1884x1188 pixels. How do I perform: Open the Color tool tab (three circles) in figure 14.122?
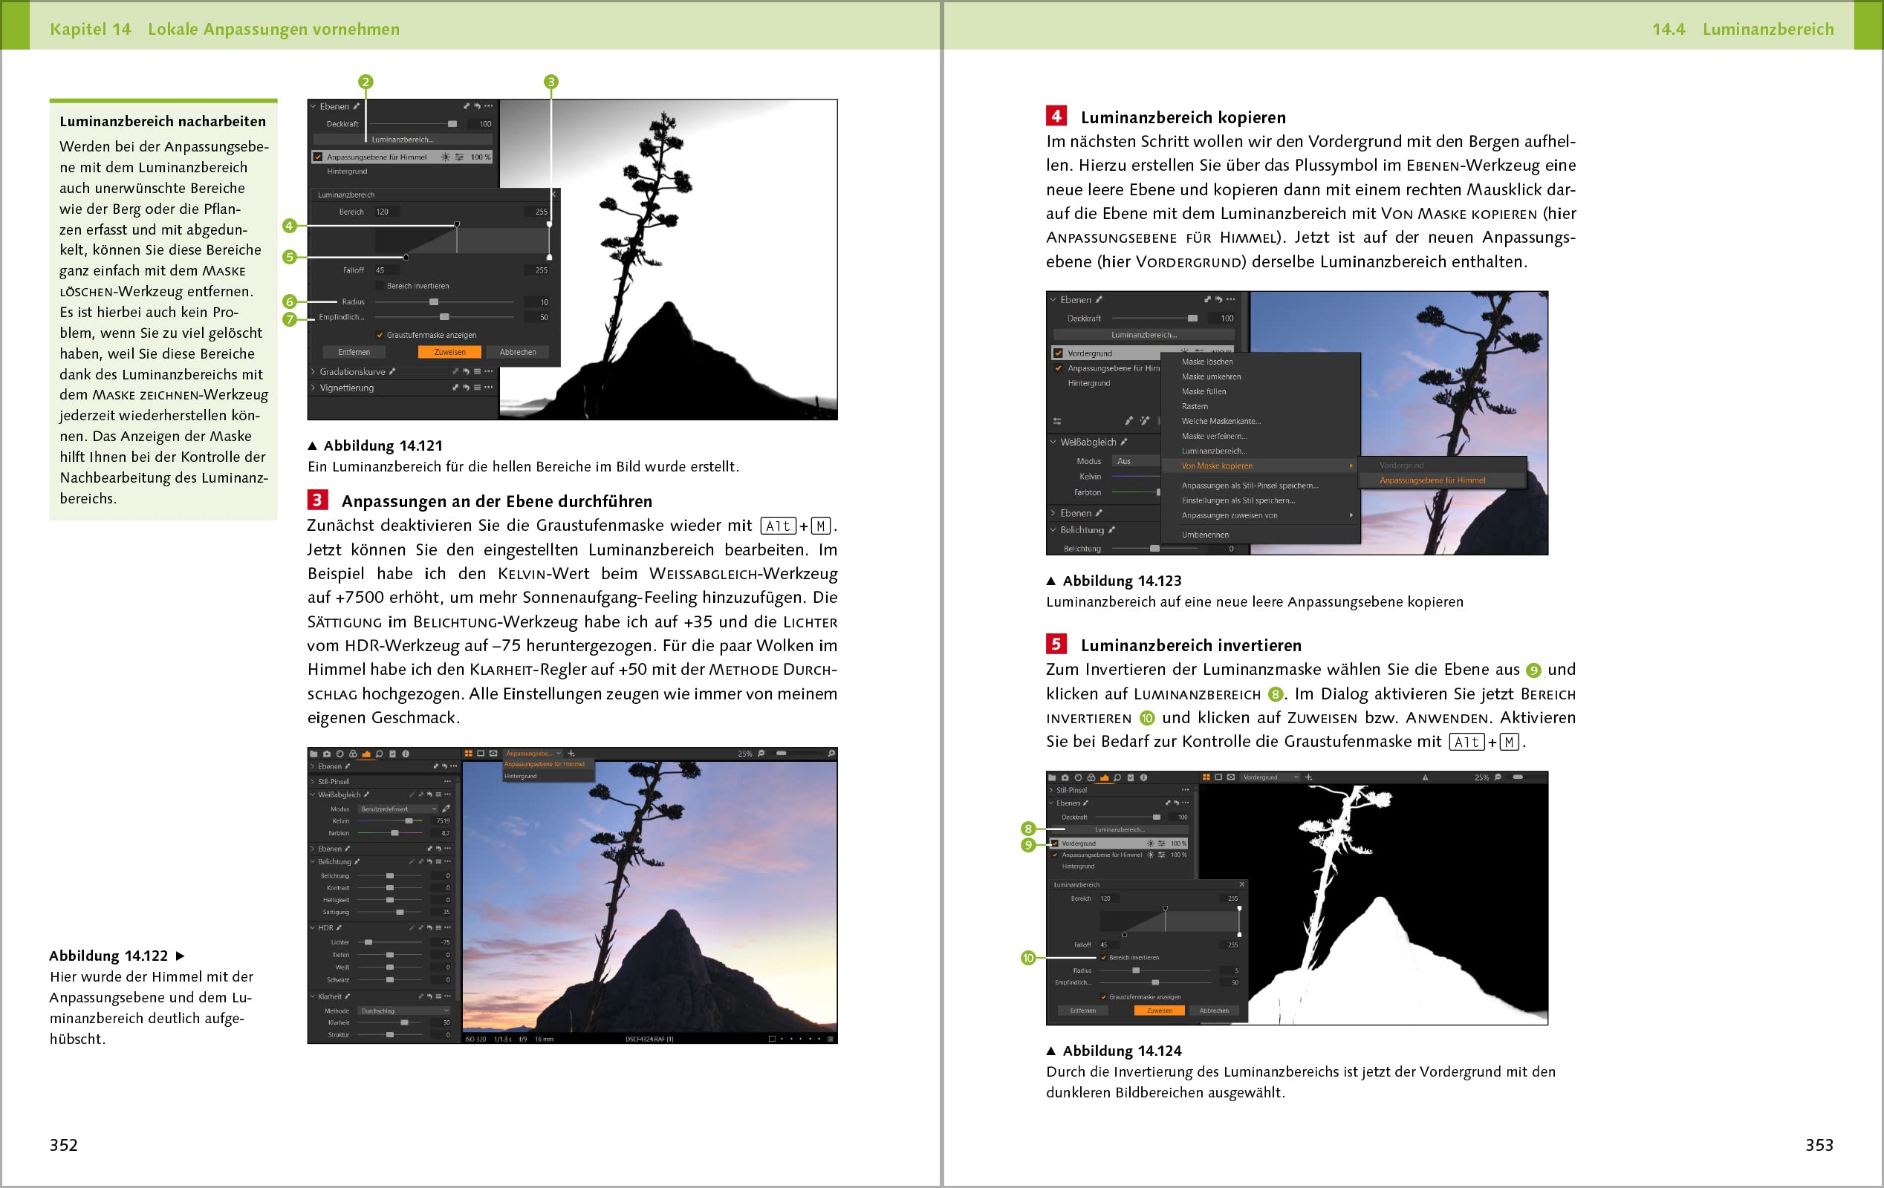354,754
